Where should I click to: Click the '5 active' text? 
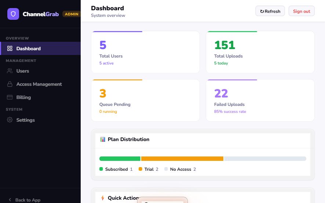pos(106,63)
